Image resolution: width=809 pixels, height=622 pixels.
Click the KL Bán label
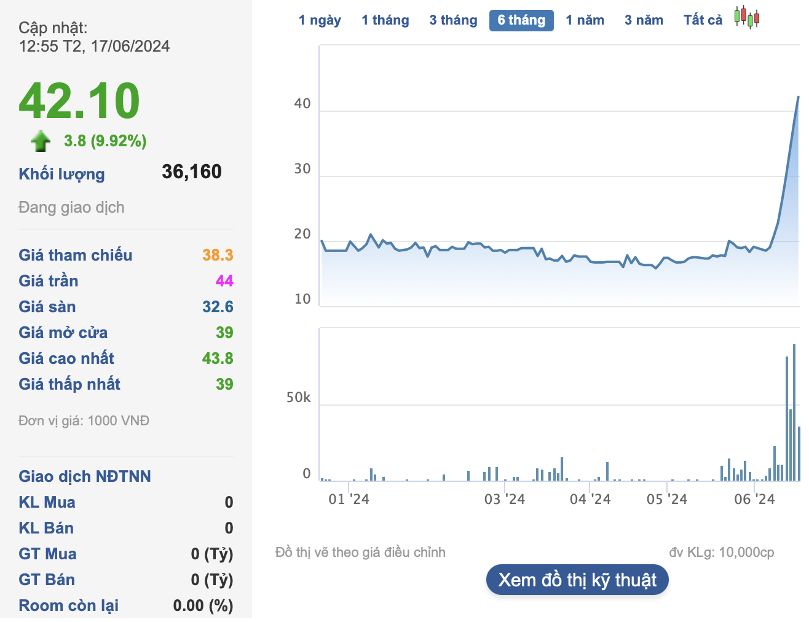pos(46,528)
